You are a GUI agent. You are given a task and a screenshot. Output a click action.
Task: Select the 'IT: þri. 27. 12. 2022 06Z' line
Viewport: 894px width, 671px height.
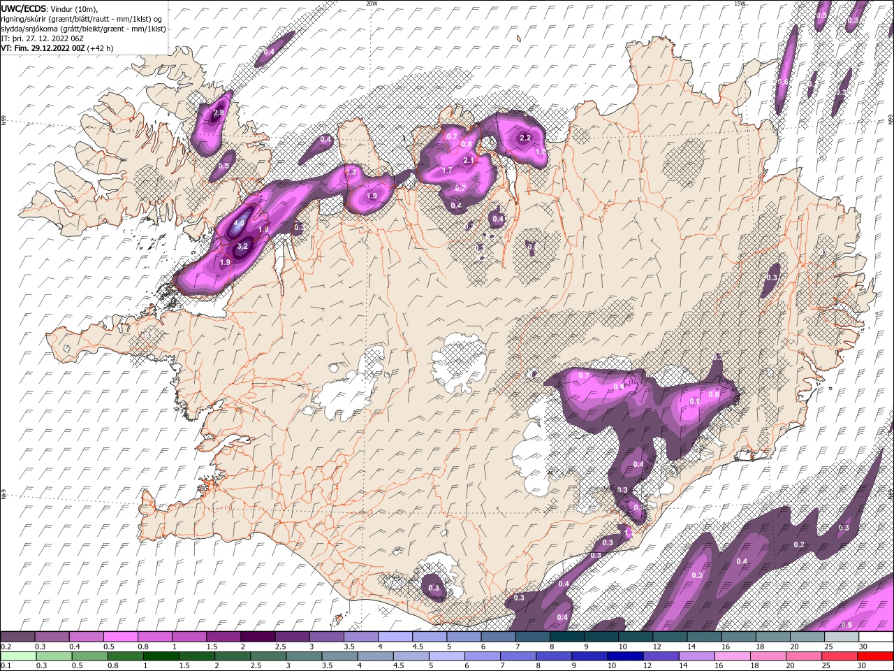(x=42, y=38)
